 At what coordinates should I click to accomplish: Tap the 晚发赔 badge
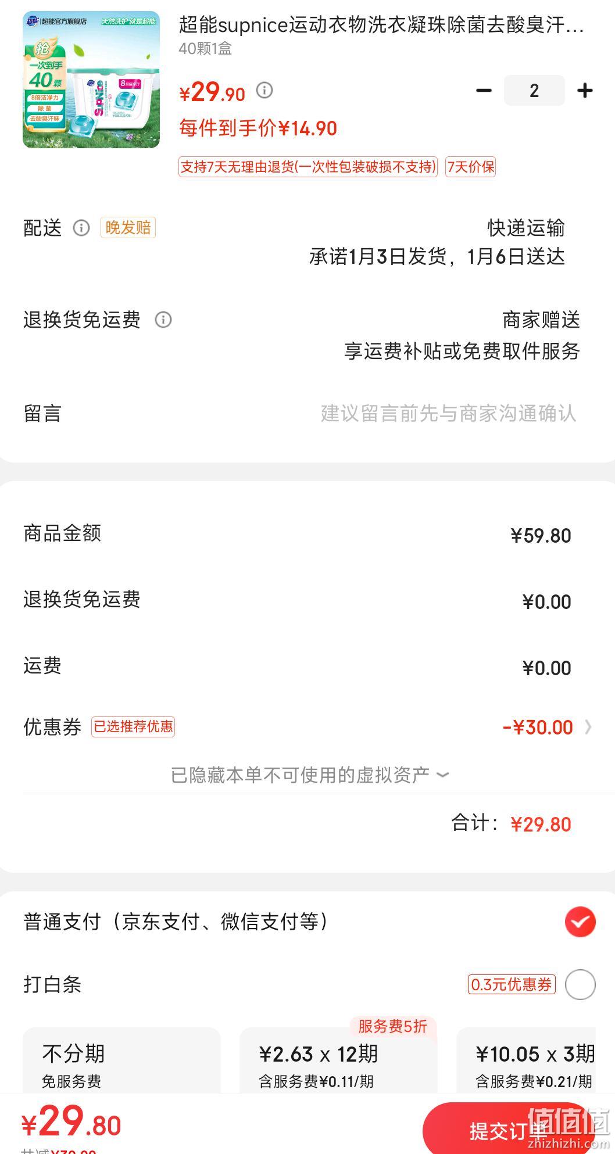pyautogui.click(x=128, y=227)
